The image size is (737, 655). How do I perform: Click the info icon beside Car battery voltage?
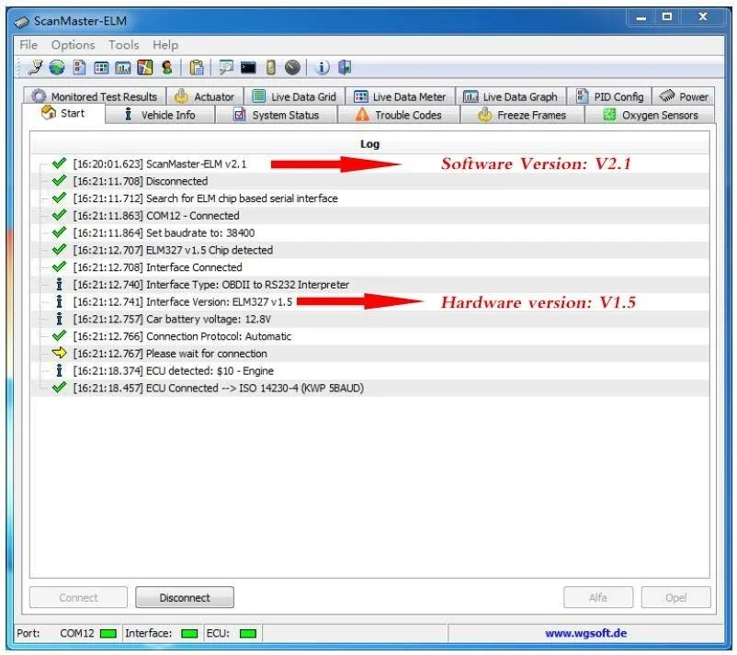point(59,319)
